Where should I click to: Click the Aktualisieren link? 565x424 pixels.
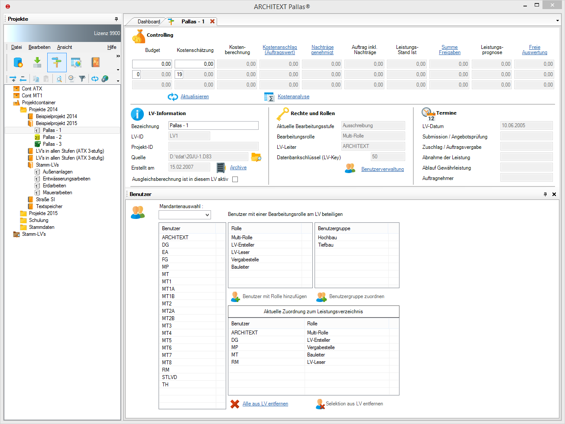click(x=195, y=96)
